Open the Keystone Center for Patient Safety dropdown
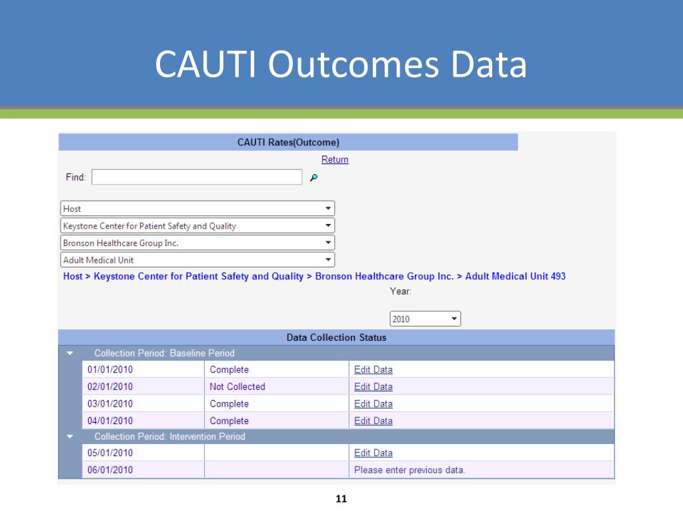 coord(197,225)
